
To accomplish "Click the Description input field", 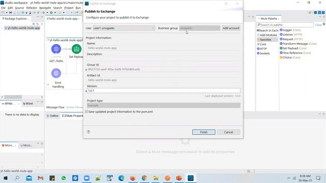I will 164,59.
